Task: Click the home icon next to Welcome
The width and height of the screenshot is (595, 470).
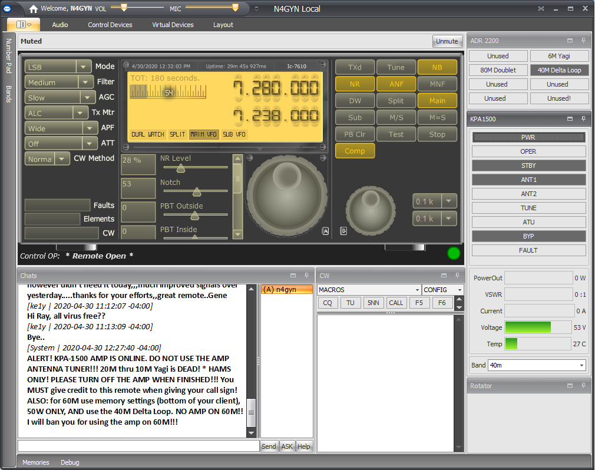Action: click(34, 9)
